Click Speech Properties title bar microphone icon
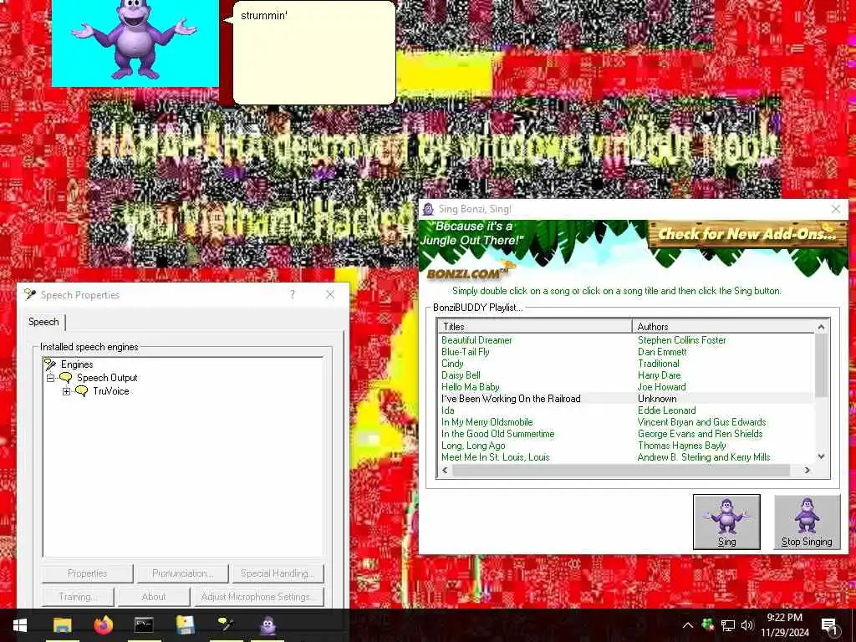Screen dimensions: 856x642 click(x=30, y=295)
